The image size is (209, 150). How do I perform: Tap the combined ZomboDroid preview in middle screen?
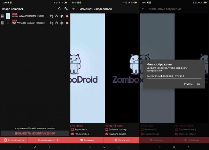click(104, 68)
